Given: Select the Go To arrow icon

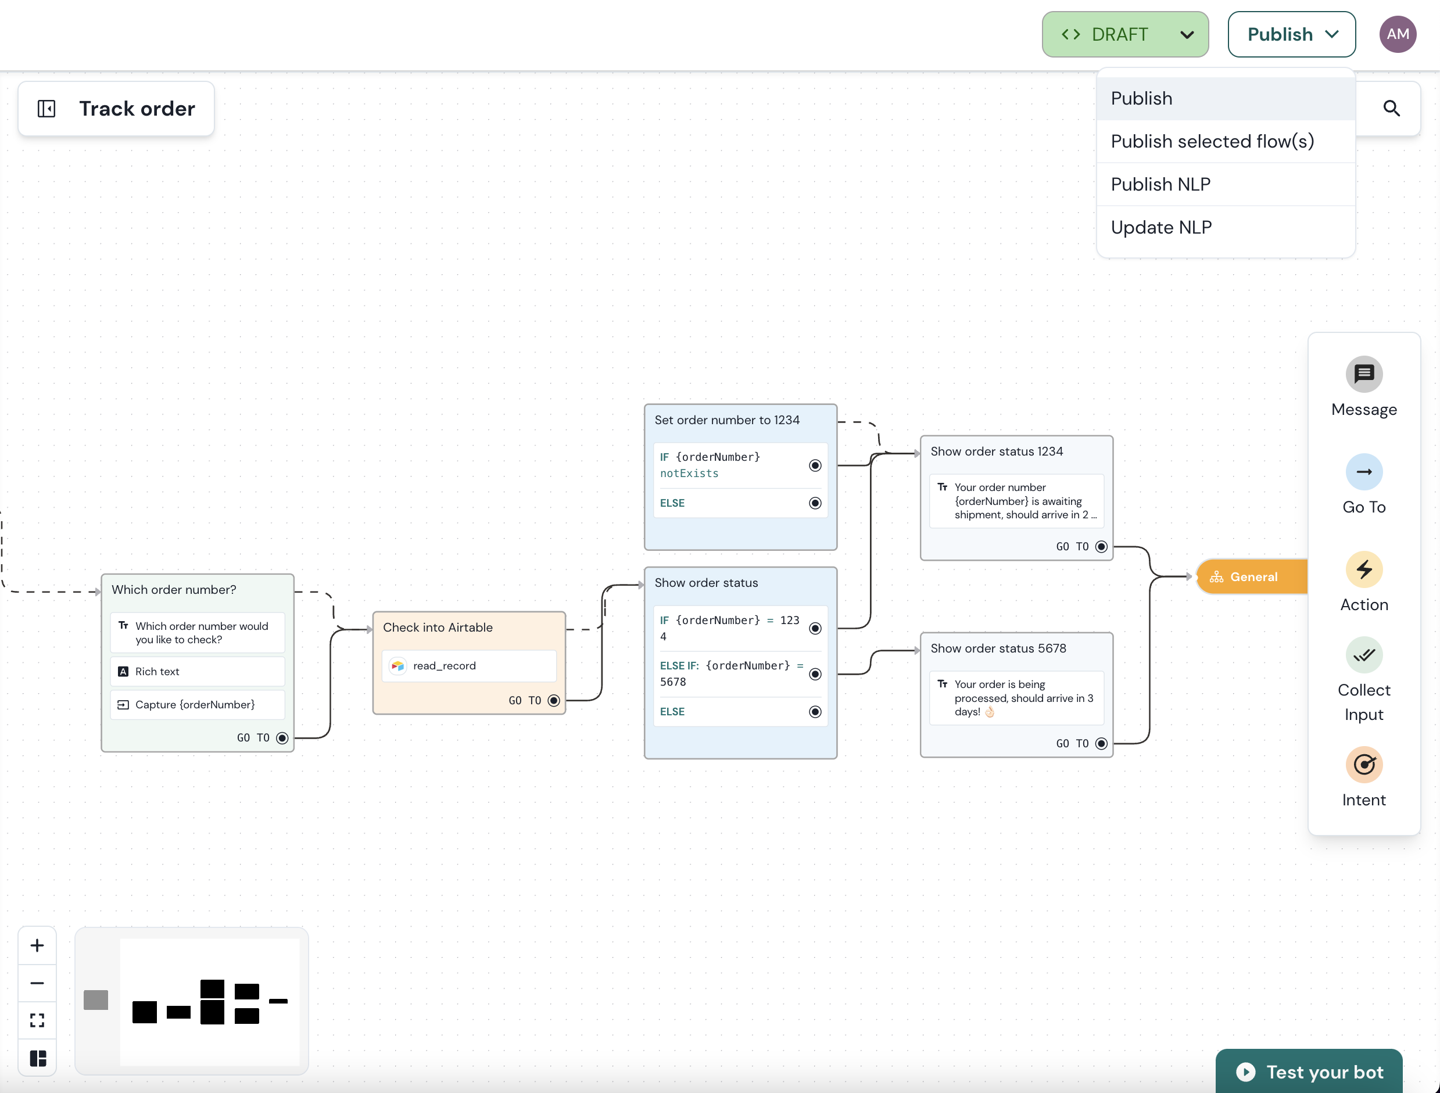Looking at the screenshot, I should point(1363,472).
